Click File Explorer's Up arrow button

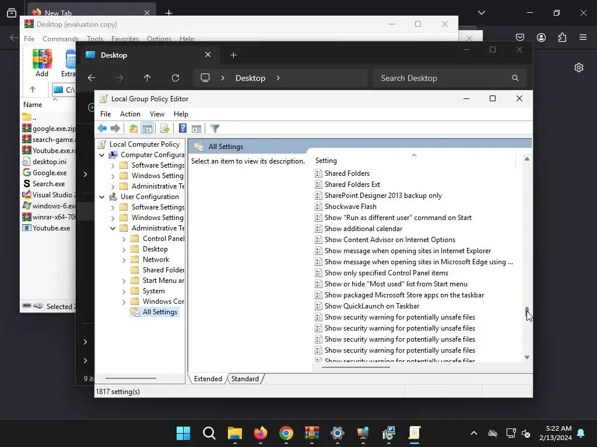pyautogui.click(x=148, y=78)
